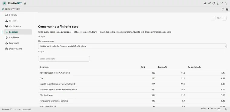Click the sparkle AI icon
Screen dimensions: 230x112
point(226,3)
